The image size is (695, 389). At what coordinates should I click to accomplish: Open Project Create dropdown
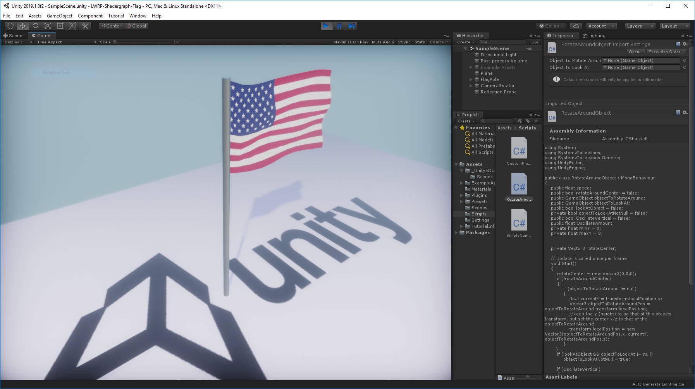point(465,121)
